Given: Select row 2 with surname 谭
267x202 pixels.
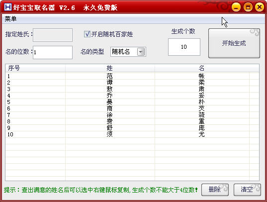Looking at the screenshot, I should [x=132, y=83].
